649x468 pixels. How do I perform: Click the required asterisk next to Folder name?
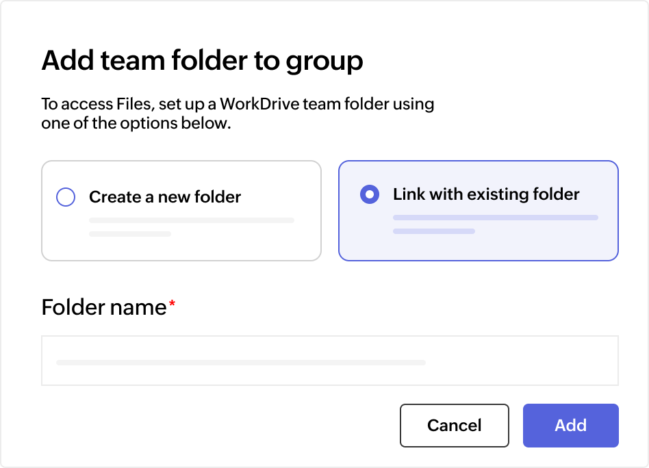(x=170, y=303)
